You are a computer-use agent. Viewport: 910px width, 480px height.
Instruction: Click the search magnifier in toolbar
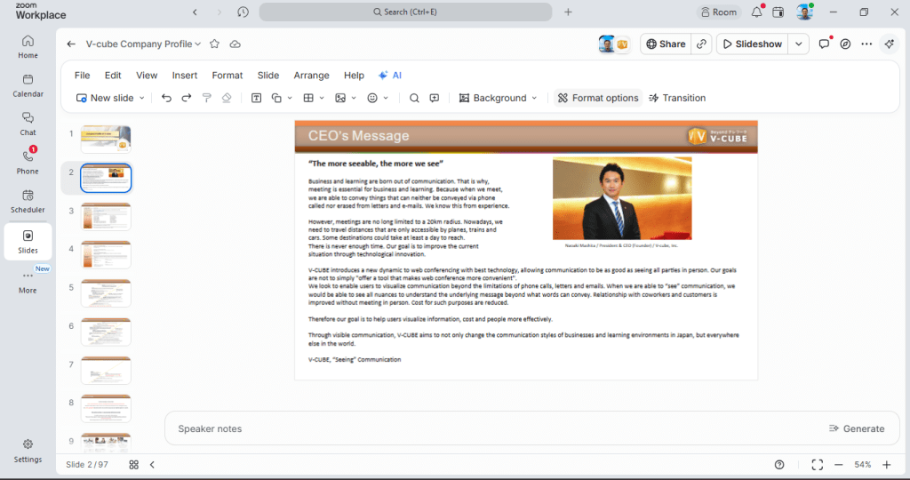point(414,98)
